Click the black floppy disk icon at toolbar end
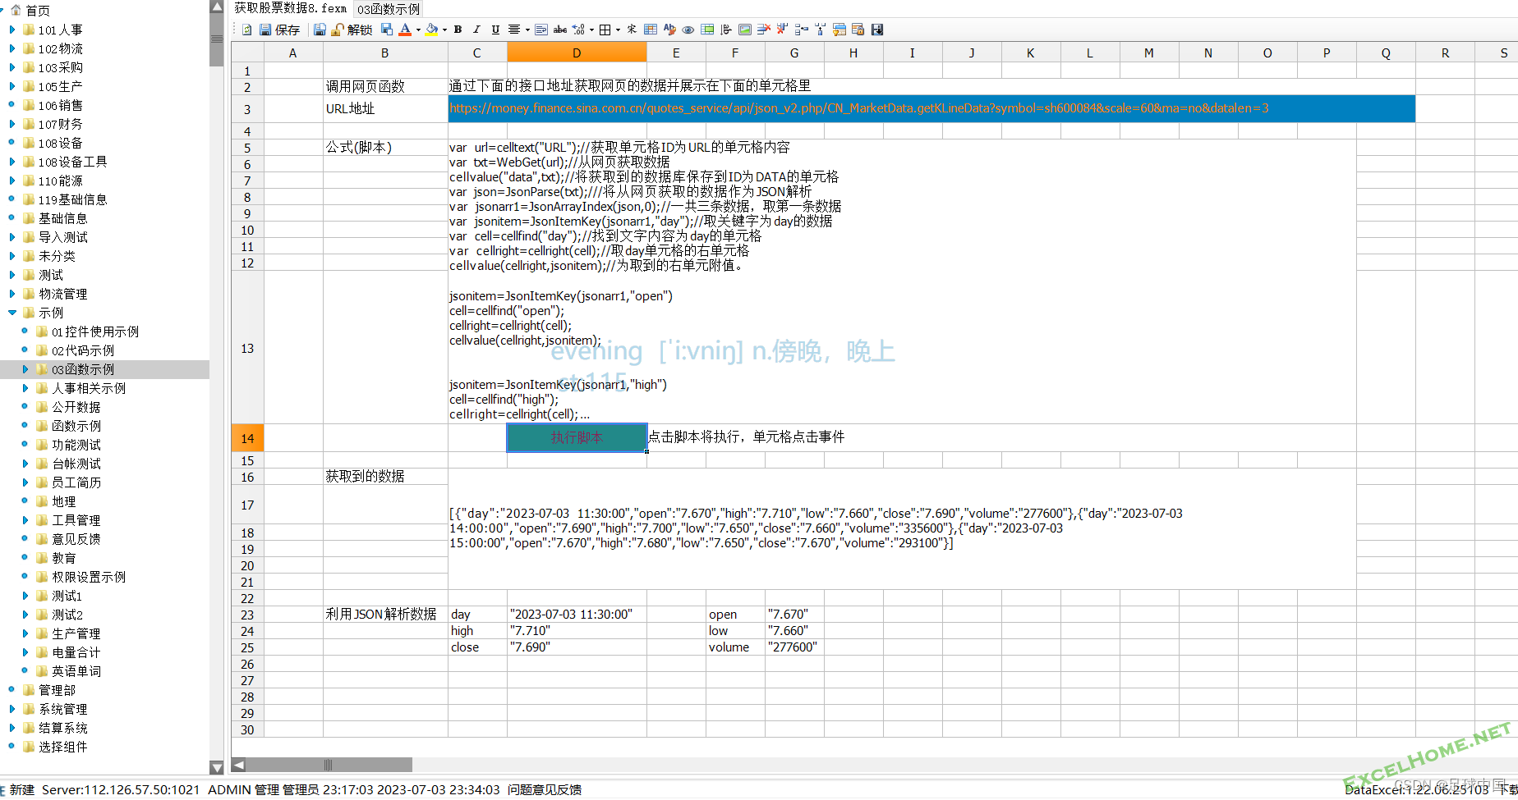This screenshot has width=1518, height=800. [x=877, y=30]
